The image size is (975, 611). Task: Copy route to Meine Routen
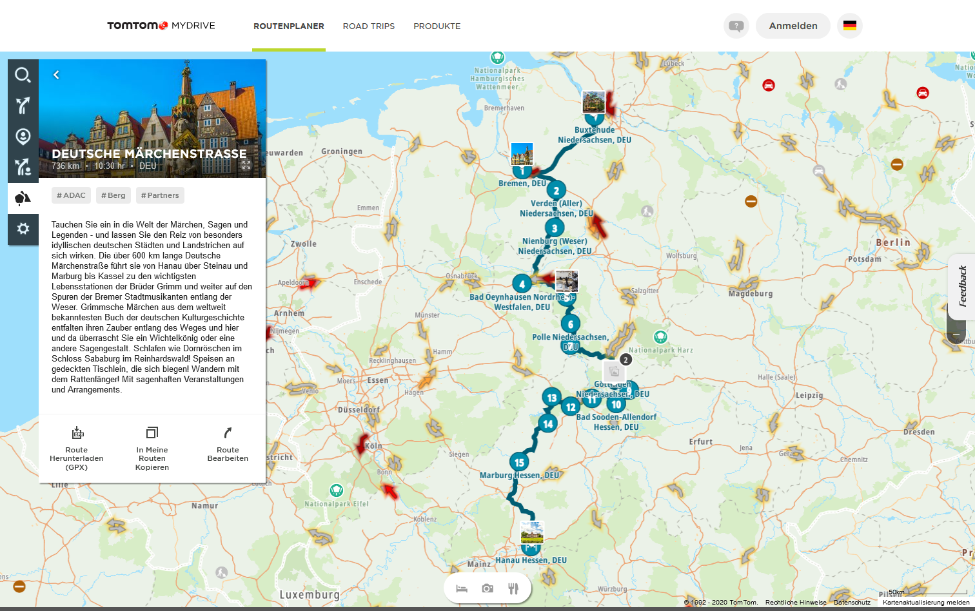[x=152, y=432]
